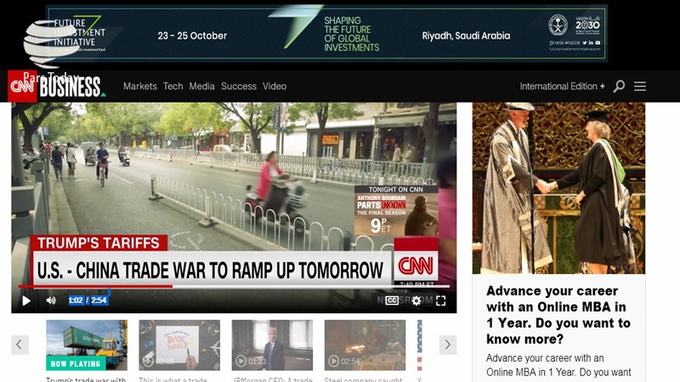
Task: Enter fullscreen video mode
Action: pyautogui.click(x=440, y=301)
